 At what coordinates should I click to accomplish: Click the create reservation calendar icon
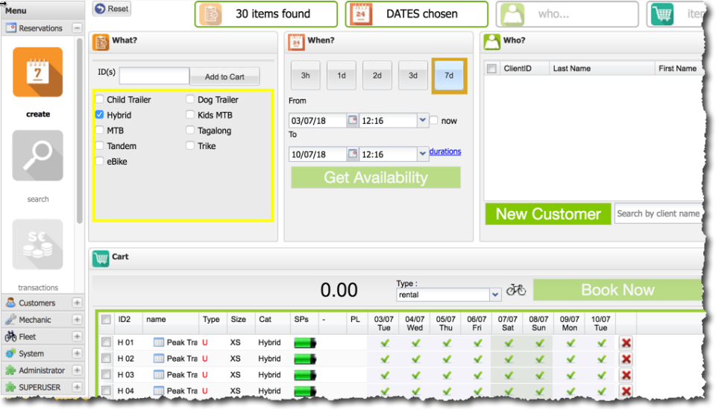click(37, 72)
